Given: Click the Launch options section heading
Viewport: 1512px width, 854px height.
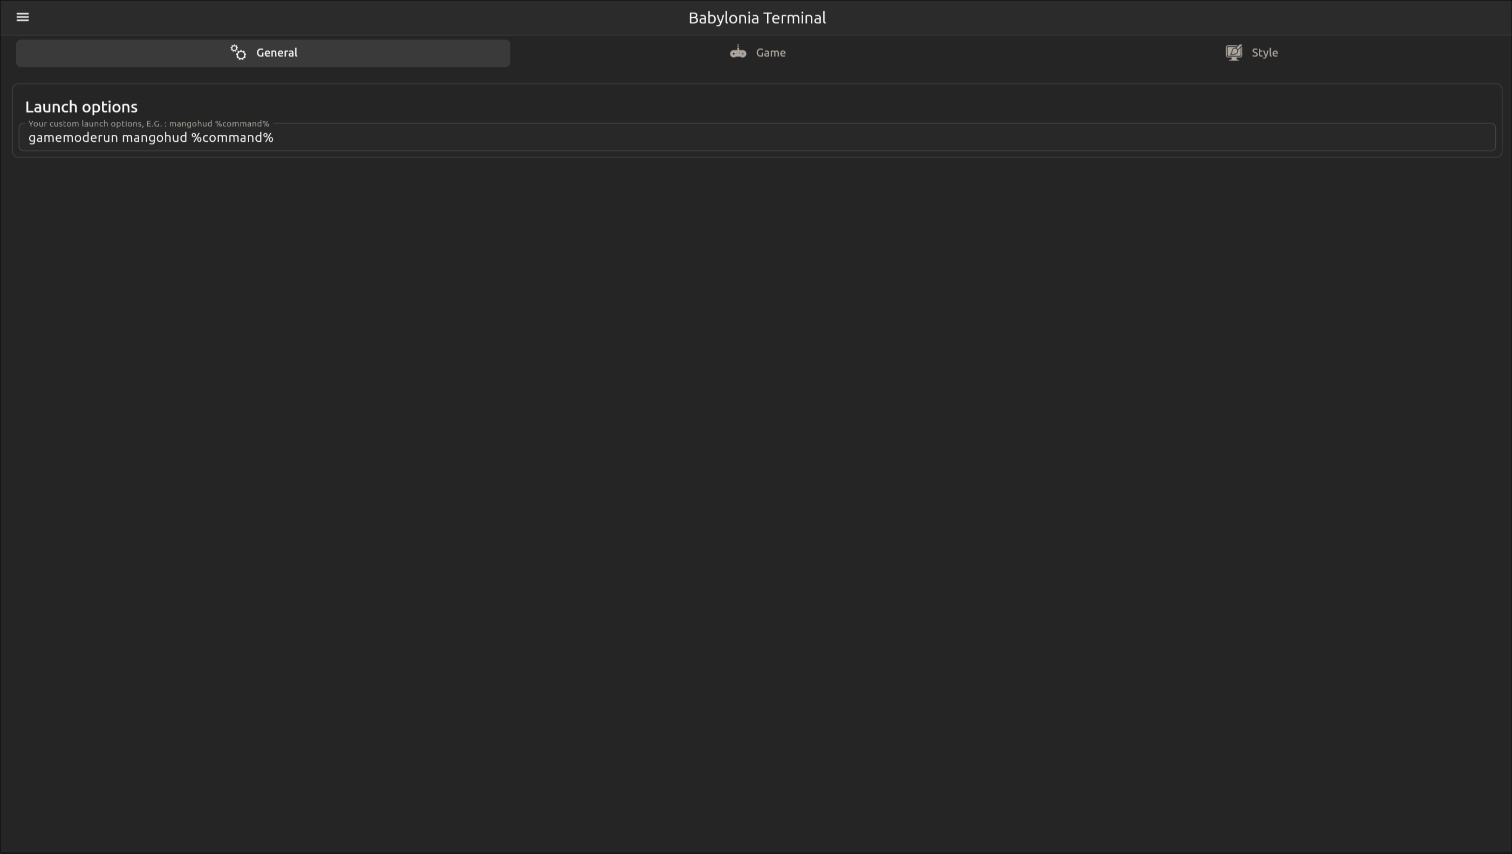Looking at the screenshot, I should tap(81, 107).
